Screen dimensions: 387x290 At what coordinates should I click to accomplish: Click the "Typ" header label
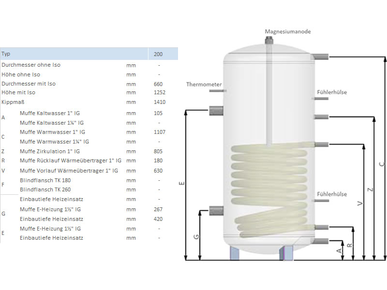point(6,54)
